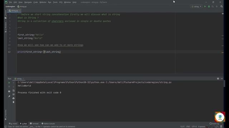
Task: Open Search Everywhere with the magnifier icon
Action: pos(221,6)
